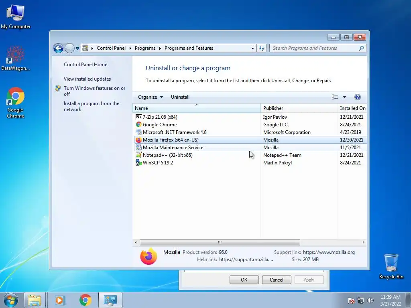Click Cancel in the background dialog
The width and height of the screenshot is (411, 308).
[x=277, y=280]
